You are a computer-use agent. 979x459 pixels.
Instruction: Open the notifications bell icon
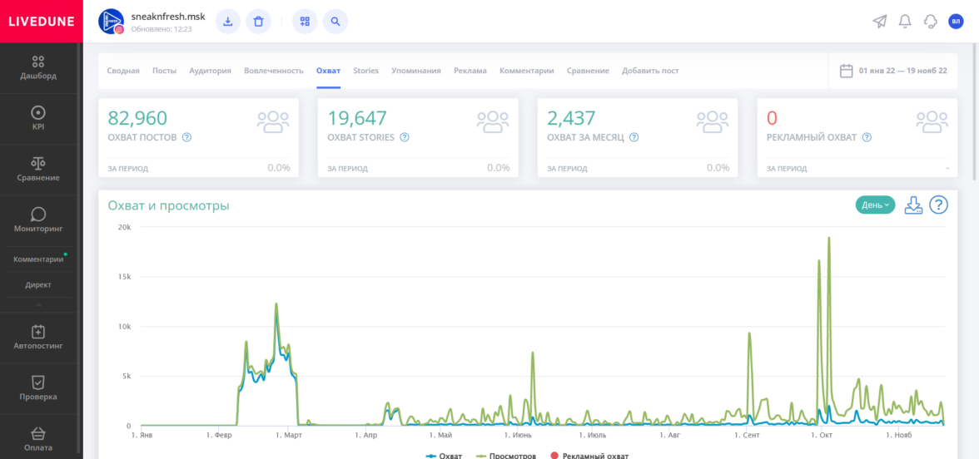pos(905,22)
